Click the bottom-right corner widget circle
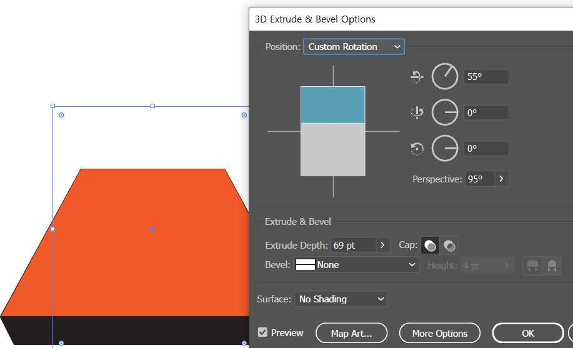Screen dimensions: 573x348 point(244,343)
